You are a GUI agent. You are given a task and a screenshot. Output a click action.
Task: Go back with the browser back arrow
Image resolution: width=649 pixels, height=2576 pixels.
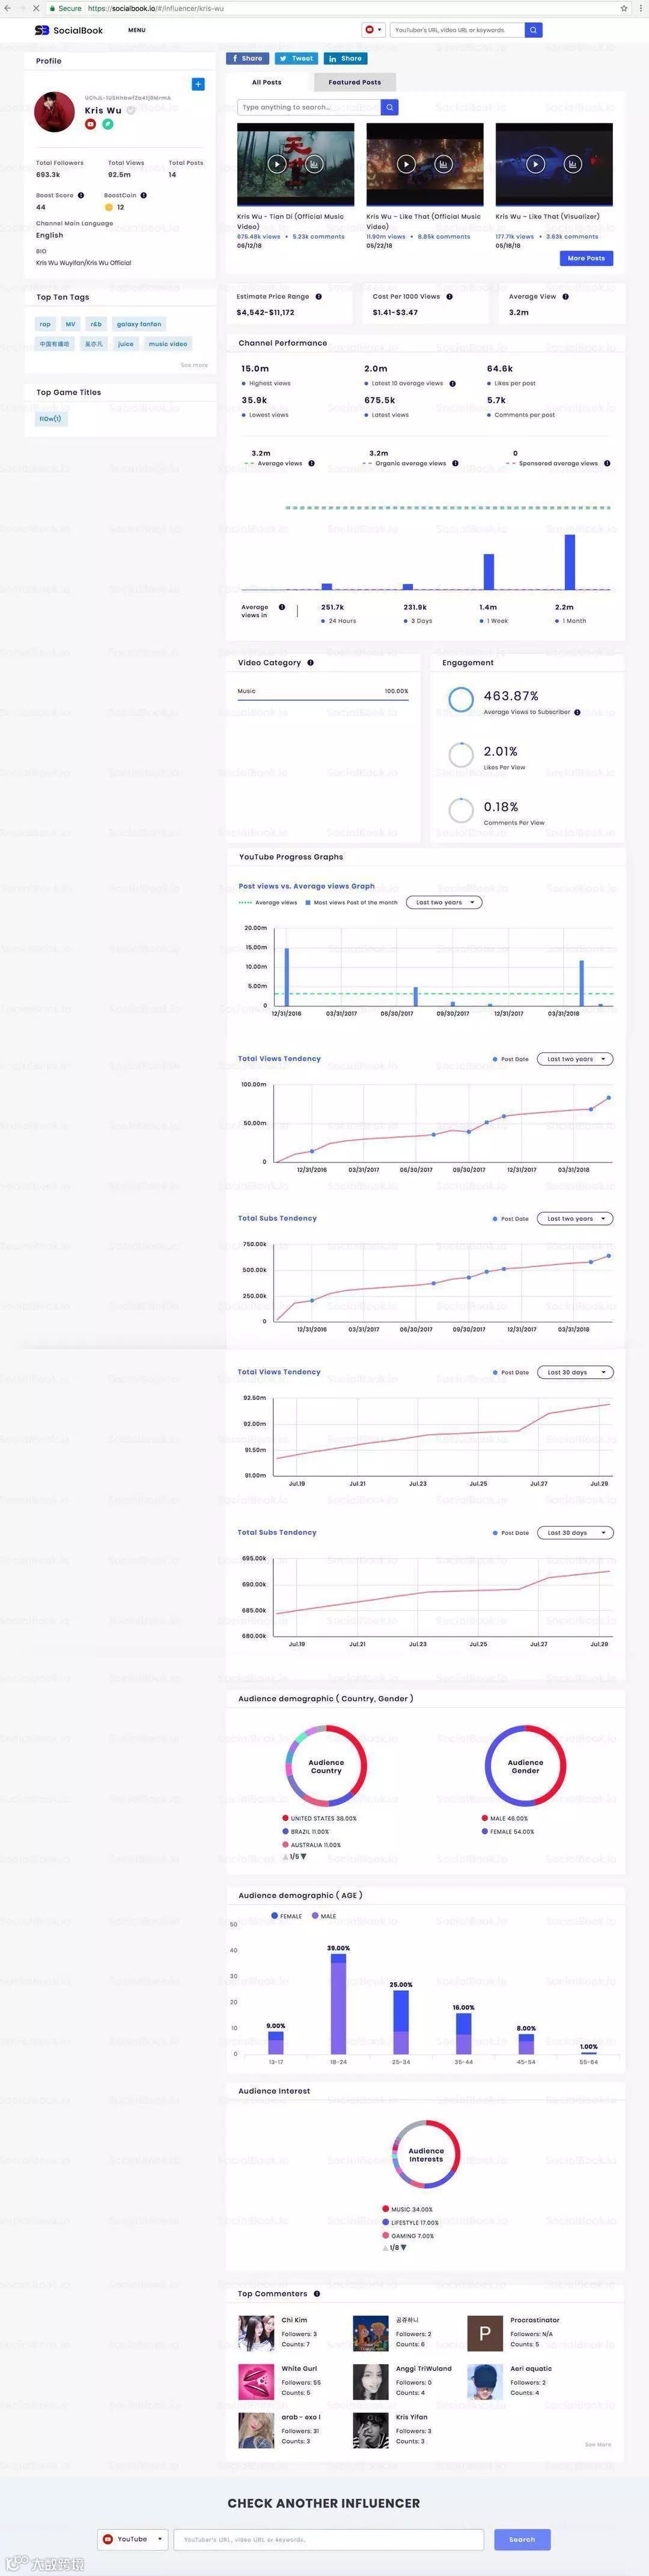coord(7,8)
